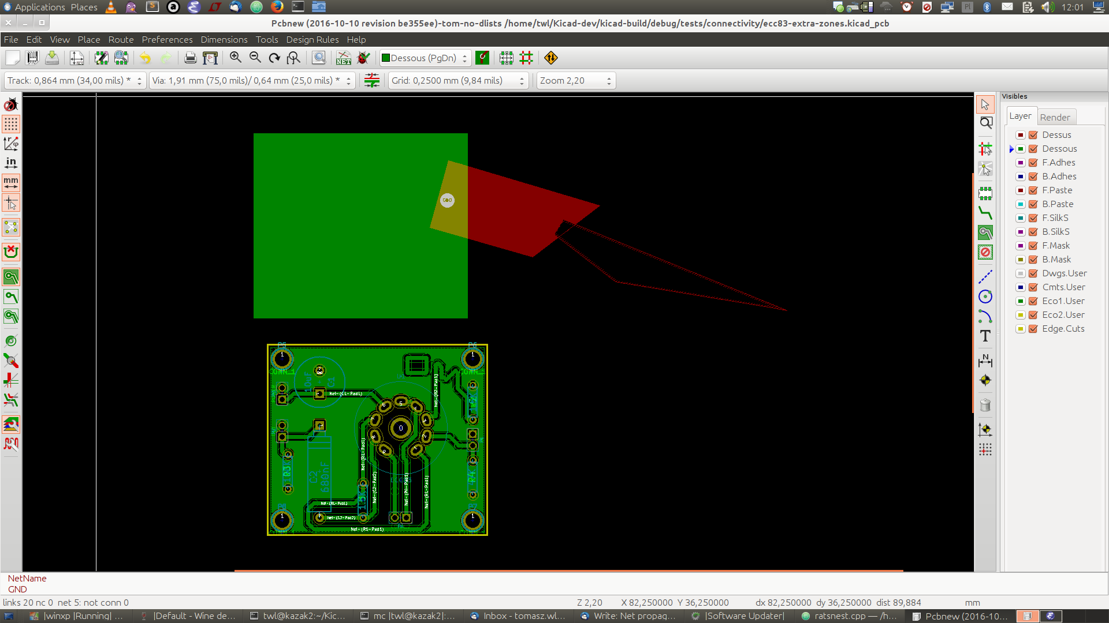
Task: Open the Grid size dropdown
Action: click(457, 81)
